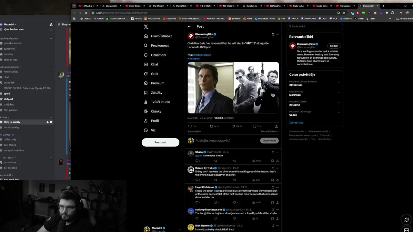Open #iRacing trend
This screenshot has width=413, height=232.
[x=295, y=105]
